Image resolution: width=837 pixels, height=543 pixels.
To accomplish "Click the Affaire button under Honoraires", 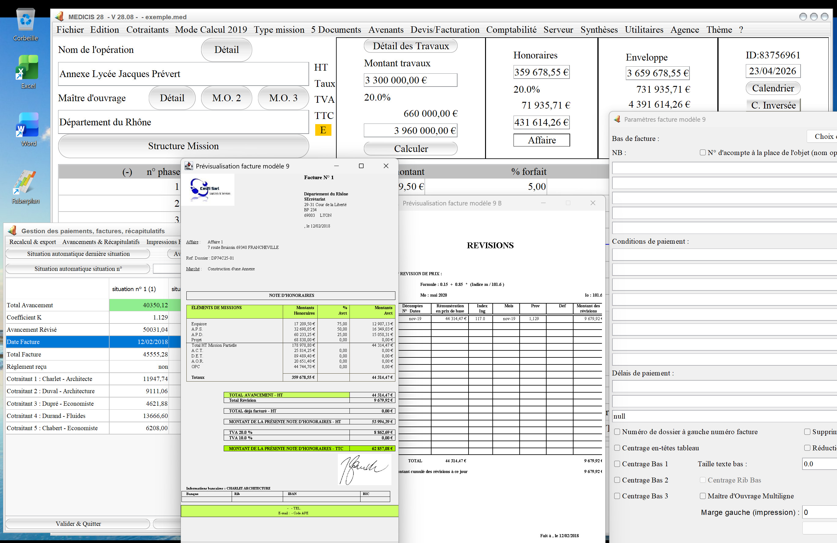I will pos(541,140).
